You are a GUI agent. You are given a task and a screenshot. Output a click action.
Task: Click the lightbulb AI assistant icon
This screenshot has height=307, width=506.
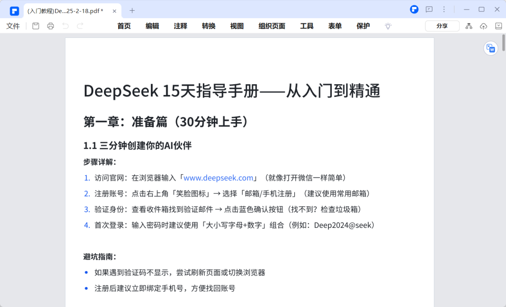388,26
